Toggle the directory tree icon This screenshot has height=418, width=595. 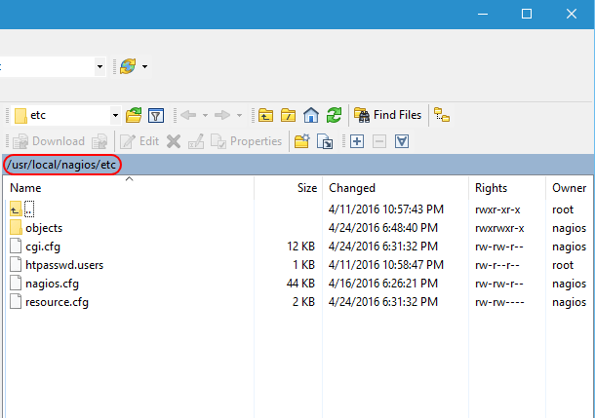coord(442,115)
